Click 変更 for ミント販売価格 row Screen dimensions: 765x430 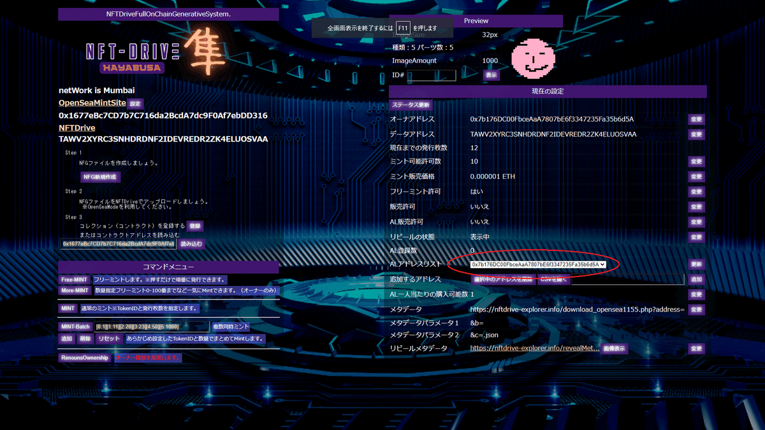[x=696, y=176]
